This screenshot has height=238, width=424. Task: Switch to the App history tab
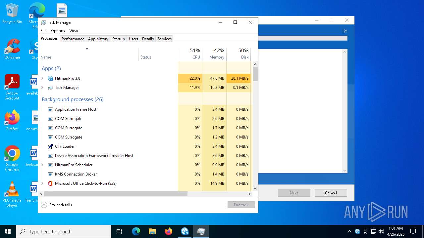point(98,39)
